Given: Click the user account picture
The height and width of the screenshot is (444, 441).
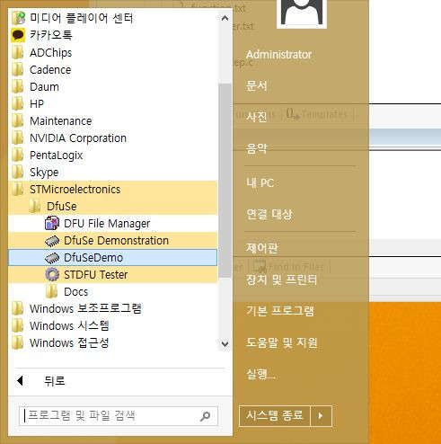Looking at the screenshot, I should (302, 13).
